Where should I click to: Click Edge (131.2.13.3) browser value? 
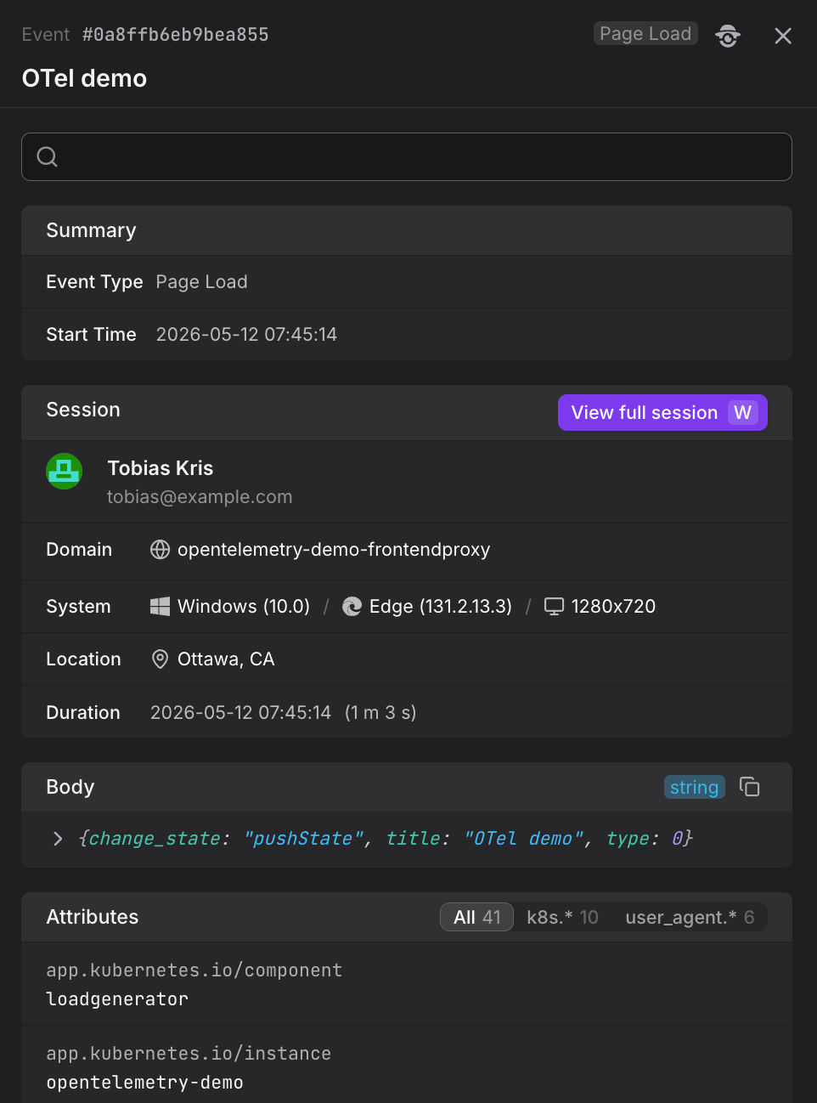441,606
